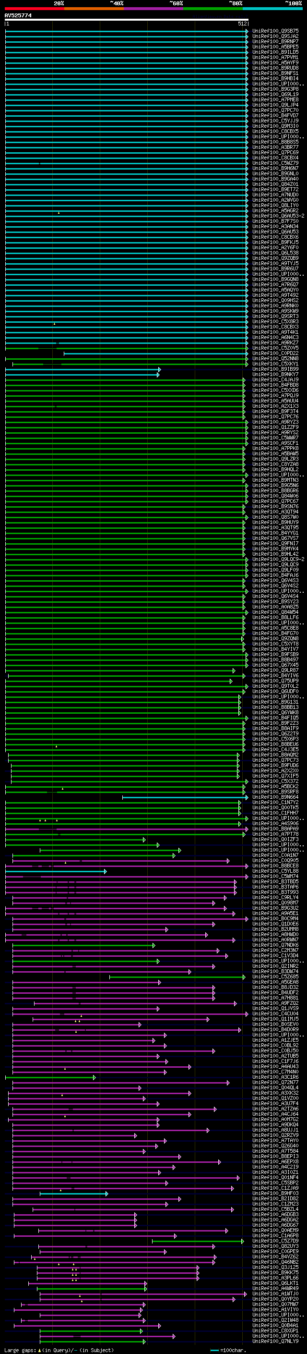The width and height of the screenshot is (307, 1354).
Task: Open hit UniRef100_A6DGB3
Action: [275, 1214]
